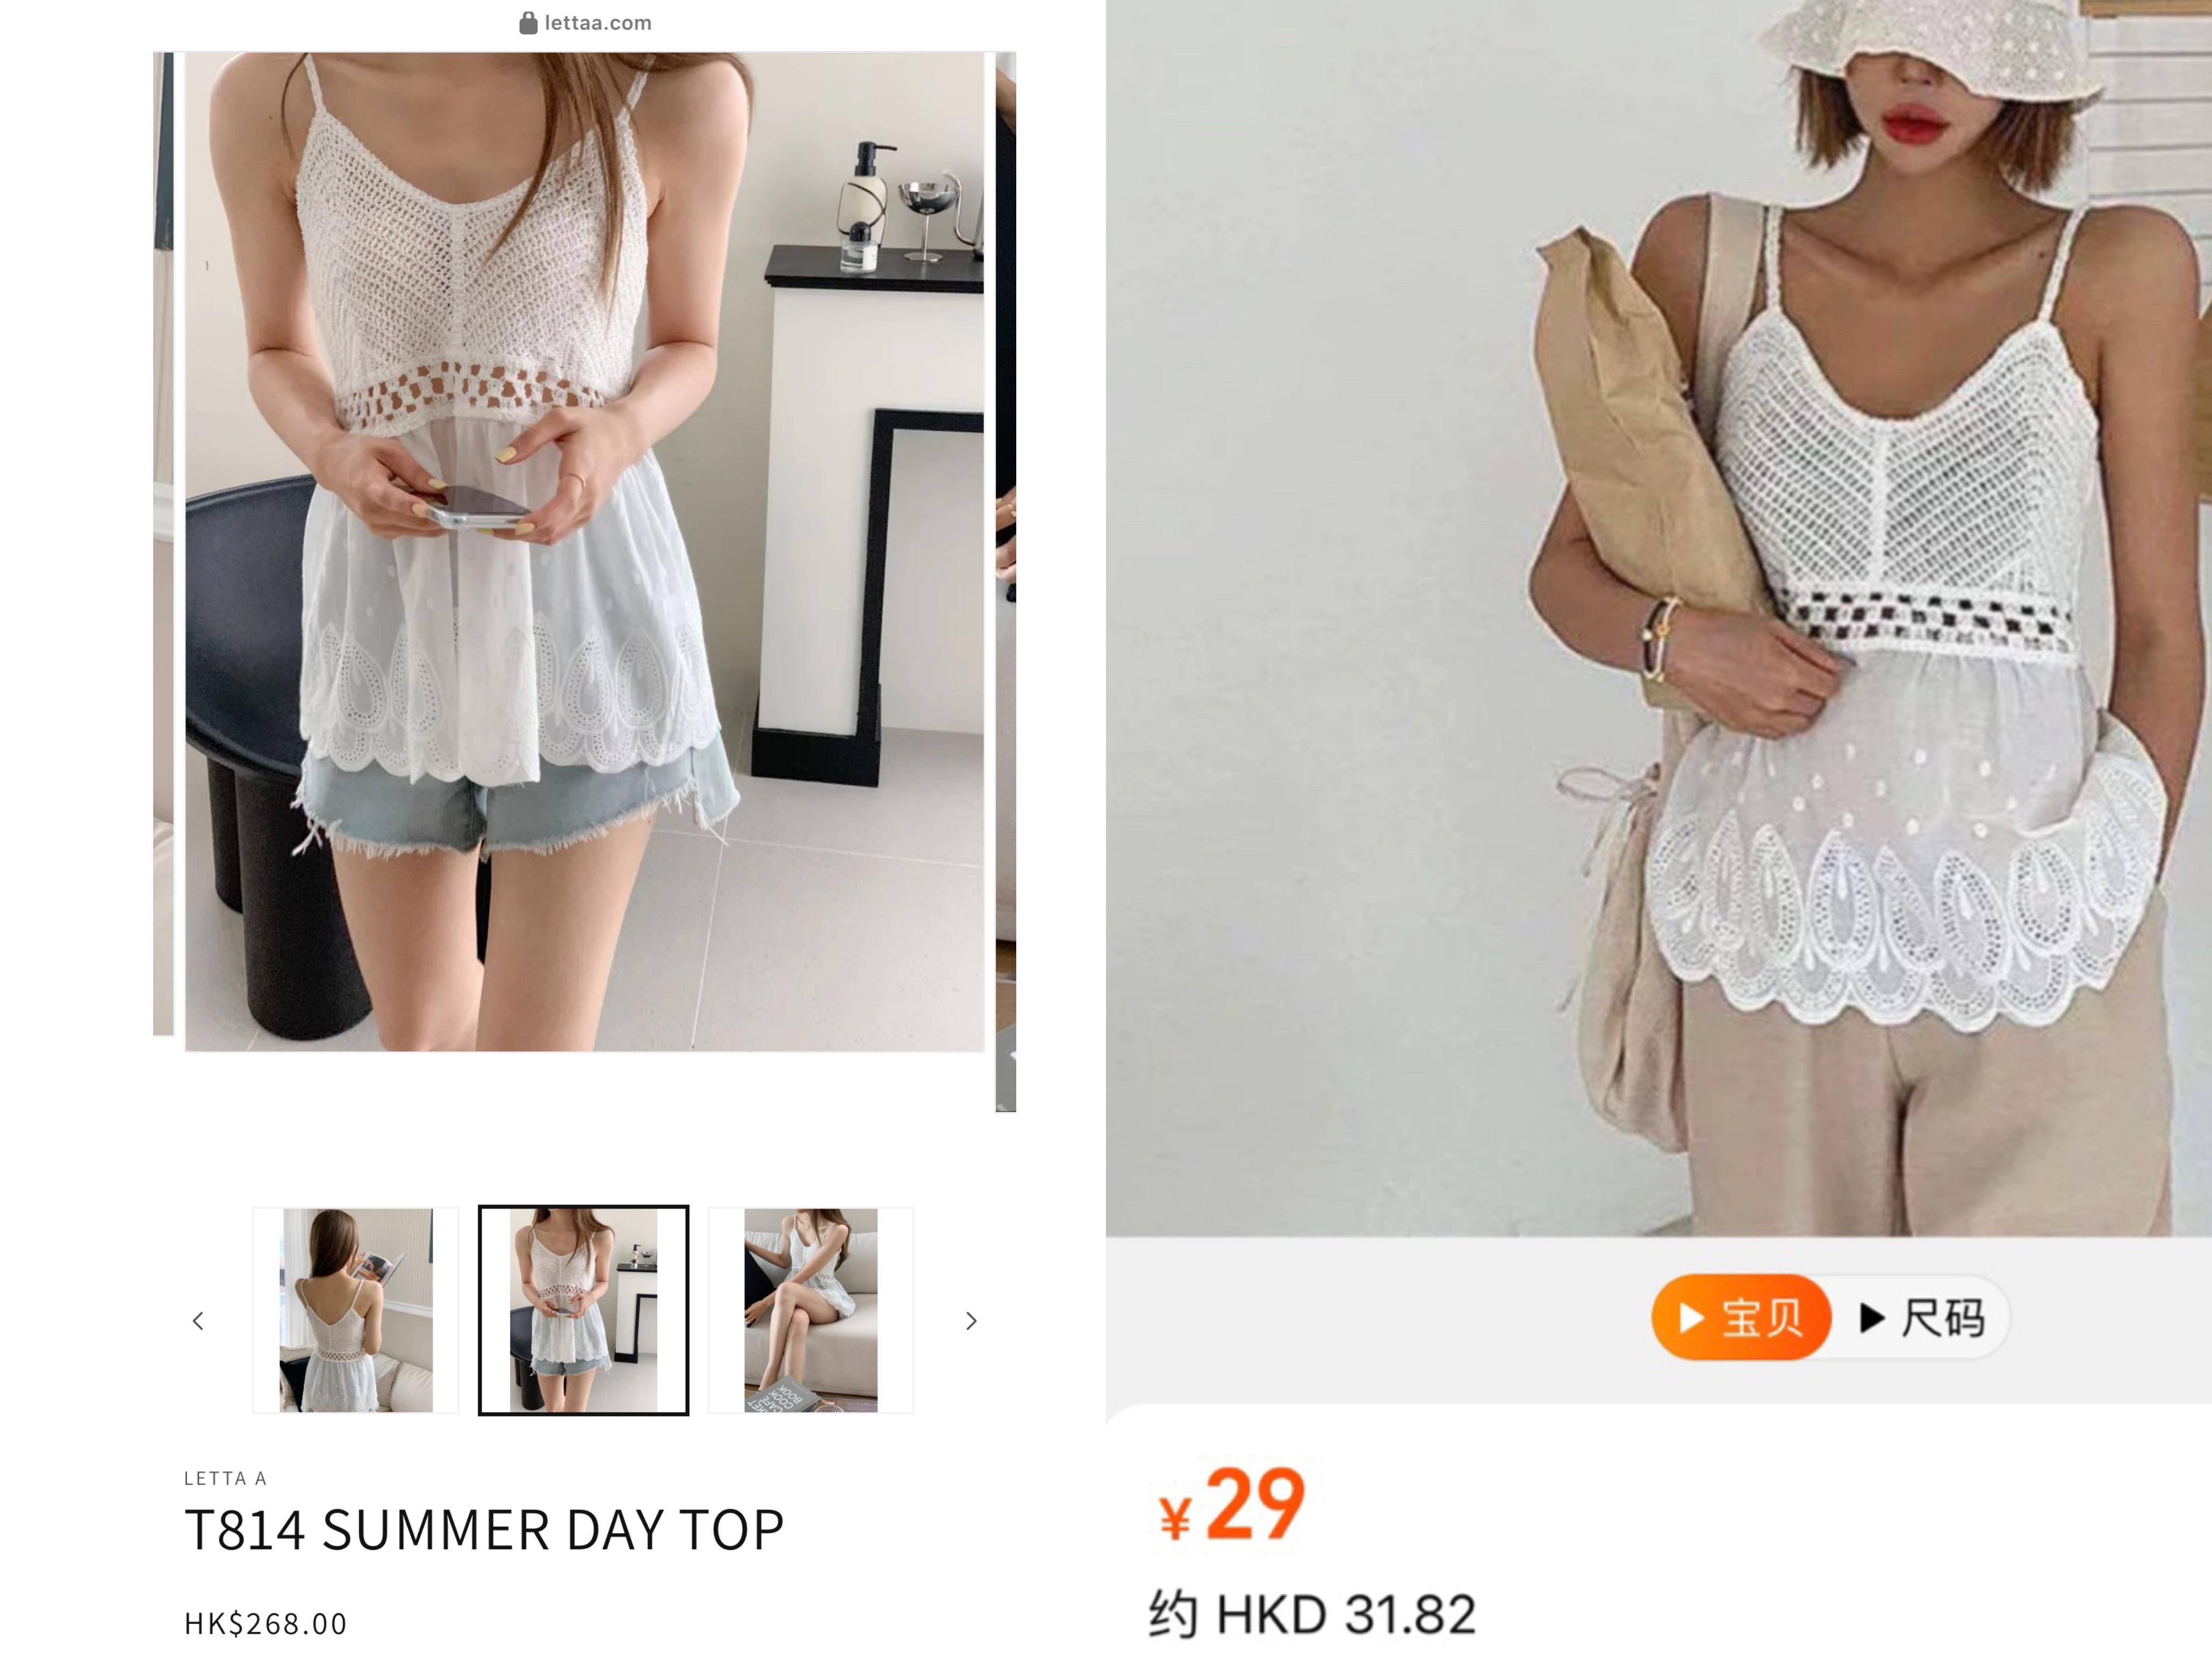The width and height of the screenshot is (2212, 1659).
Task: Click the padlock icon beside lettaa.com
Action: click(528, 23)
